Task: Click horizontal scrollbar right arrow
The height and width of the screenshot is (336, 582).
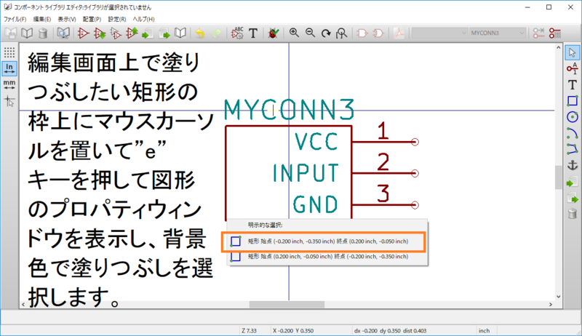Action: point(551,305)
